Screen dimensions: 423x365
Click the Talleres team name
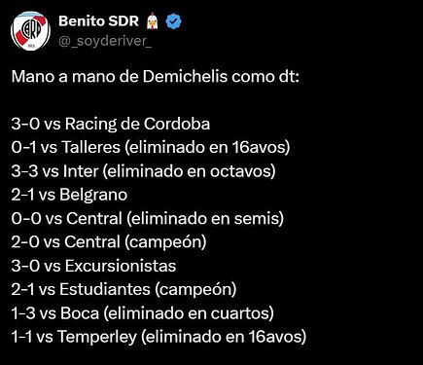pos(90,147)
